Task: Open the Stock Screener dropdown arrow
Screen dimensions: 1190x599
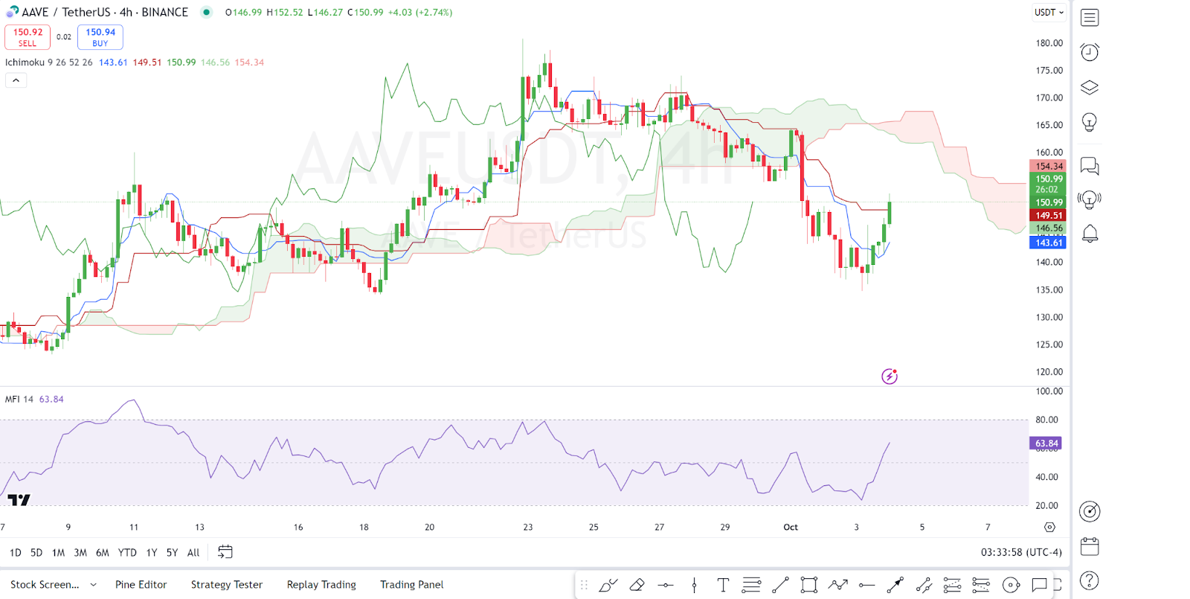Action: [93, 585]
